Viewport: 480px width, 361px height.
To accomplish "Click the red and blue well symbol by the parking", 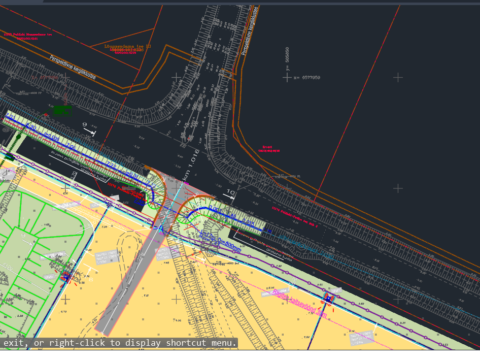I will [x=66, y=277].
